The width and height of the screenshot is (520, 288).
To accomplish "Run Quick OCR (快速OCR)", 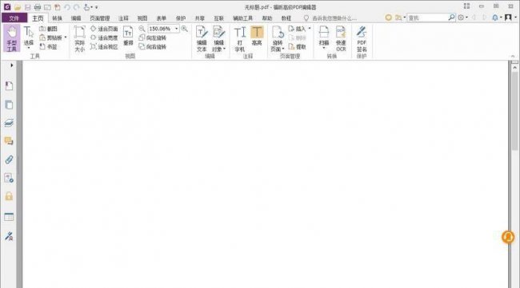I will [x=341, y=39].
